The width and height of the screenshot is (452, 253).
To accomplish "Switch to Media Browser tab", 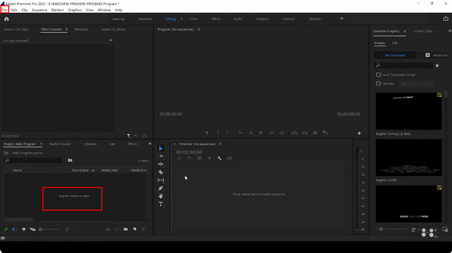I will click(x=60, y=144).
